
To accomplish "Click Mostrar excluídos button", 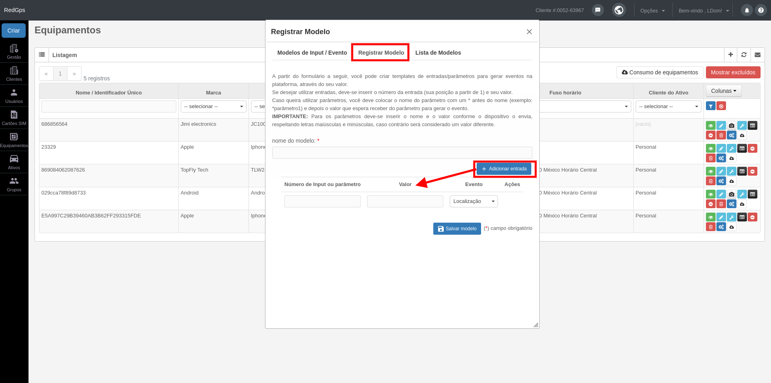I will click(733, 72).
